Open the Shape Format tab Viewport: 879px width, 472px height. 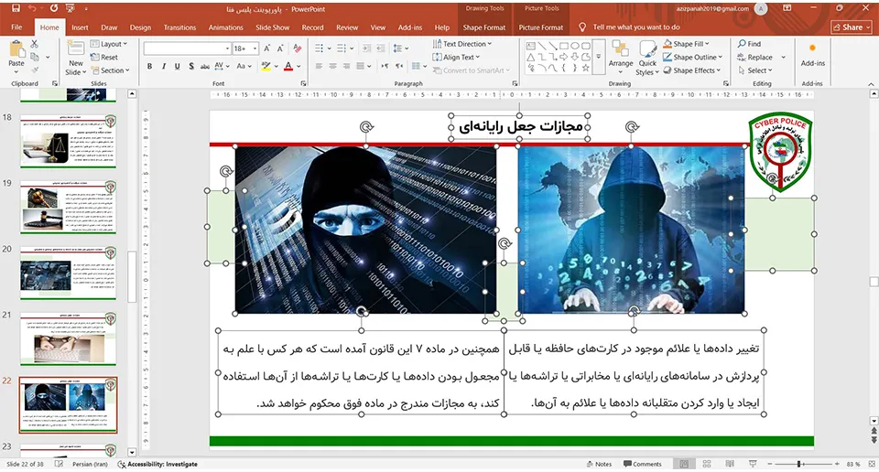[483, 27]
